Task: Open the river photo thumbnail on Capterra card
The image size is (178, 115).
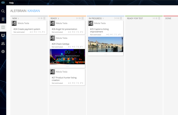Action: [x=106, y=44]
